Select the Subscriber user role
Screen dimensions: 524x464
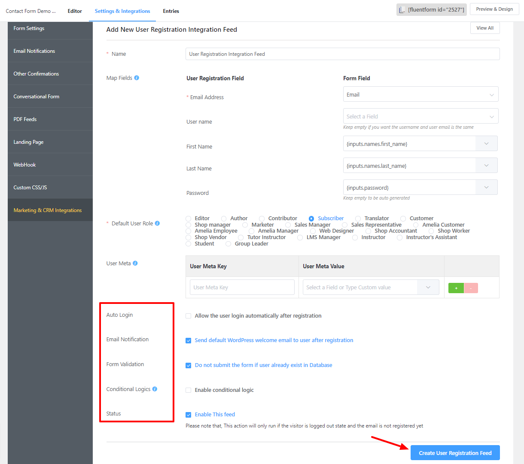point(311,218)
